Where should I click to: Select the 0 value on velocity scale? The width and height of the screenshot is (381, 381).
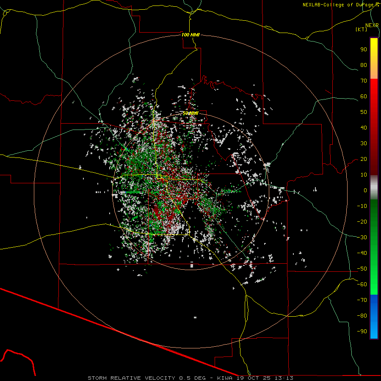(x=365, y=190)
